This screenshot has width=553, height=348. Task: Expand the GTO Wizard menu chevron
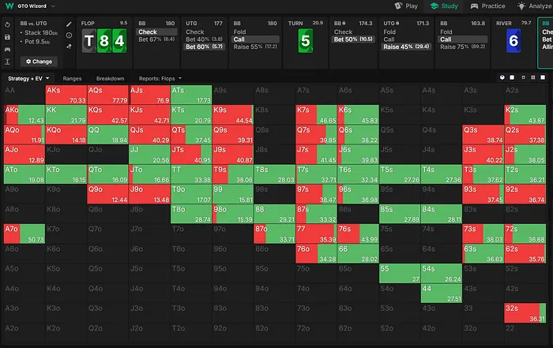[x=52, y=6]
